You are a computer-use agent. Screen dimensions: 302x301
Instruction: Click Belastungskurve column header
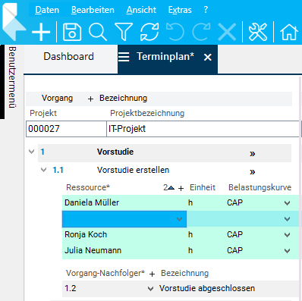click(260, 187)
